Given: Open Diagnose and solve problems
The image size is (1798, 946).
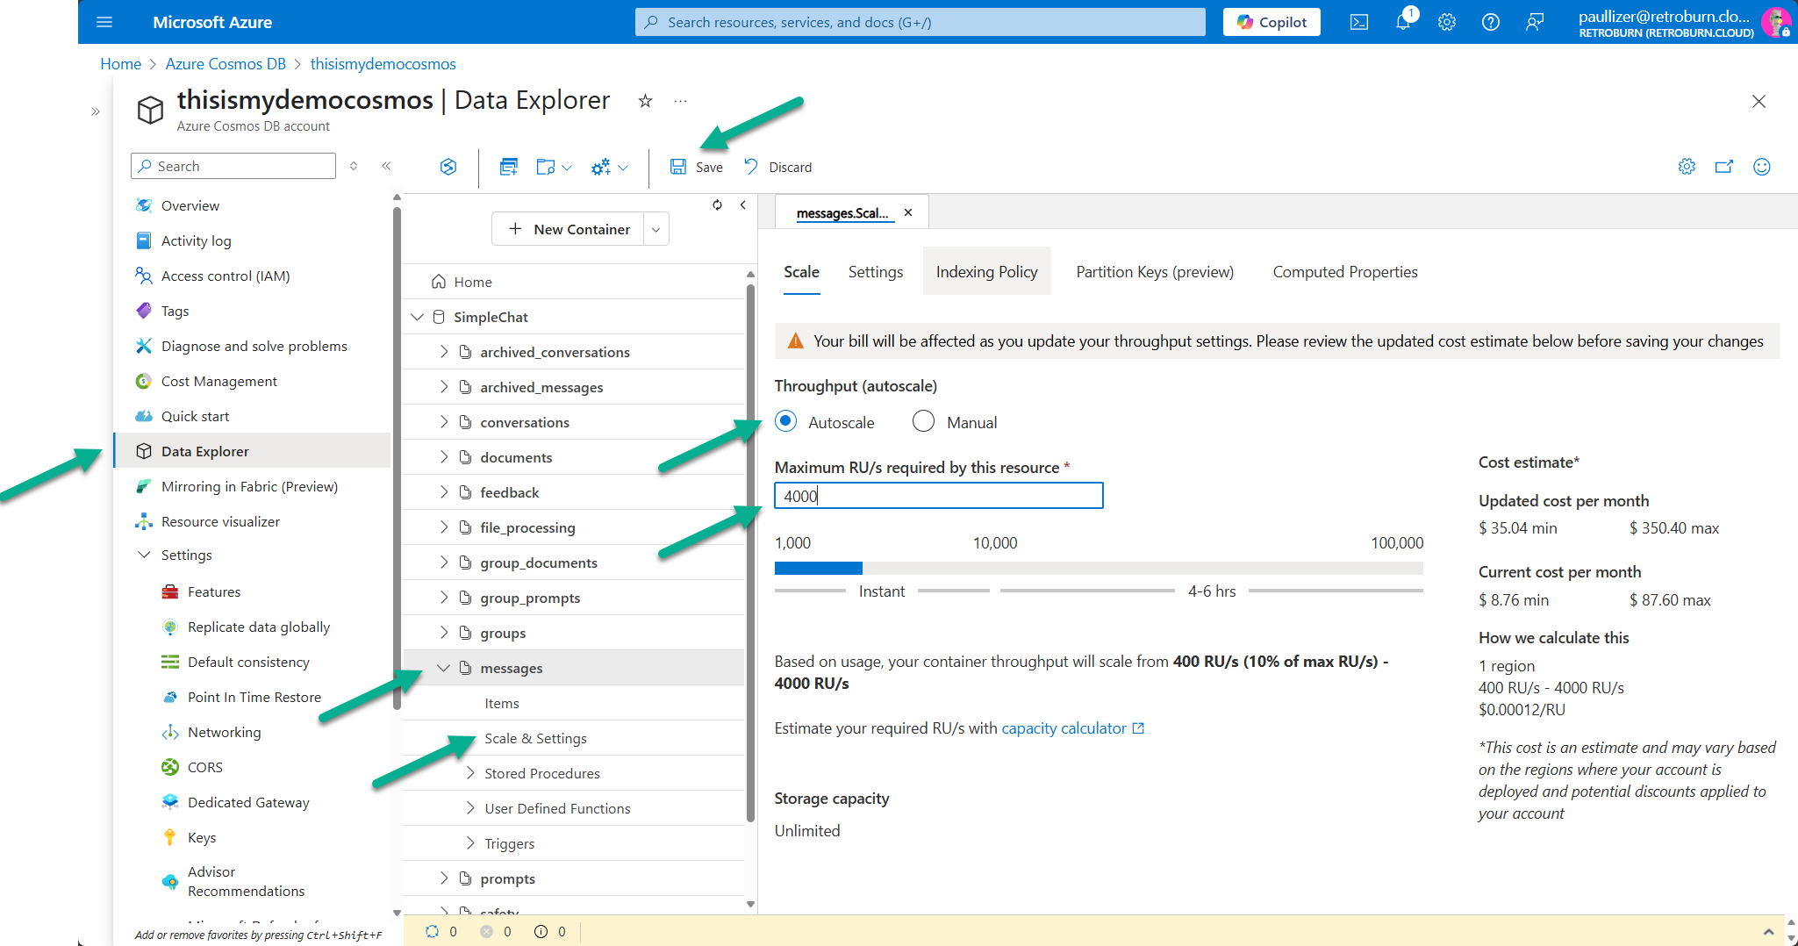Looking at the screenshot, I should tap(253, 346).
